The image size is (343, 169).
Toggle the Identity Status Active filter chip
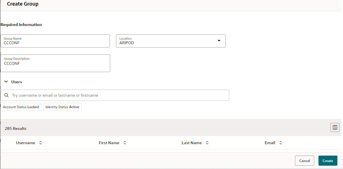(62, 107)
